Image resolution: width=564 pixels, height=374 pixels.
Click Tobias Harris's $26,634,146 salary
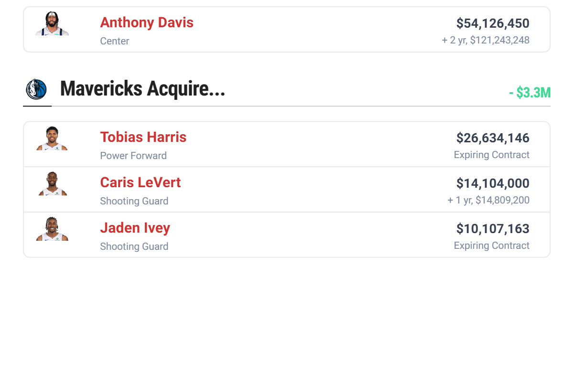tap(492, 138)
